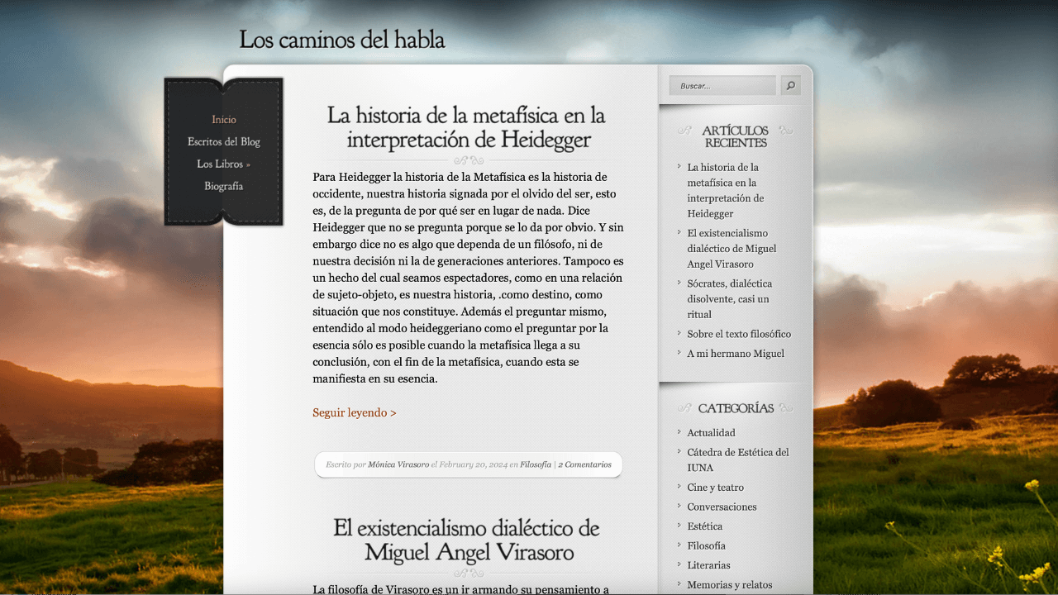The width and height of the screenshot is (1058, 595).
Task: Open post title El existencialismo dialéctico
Action: (x=466, y=540)
